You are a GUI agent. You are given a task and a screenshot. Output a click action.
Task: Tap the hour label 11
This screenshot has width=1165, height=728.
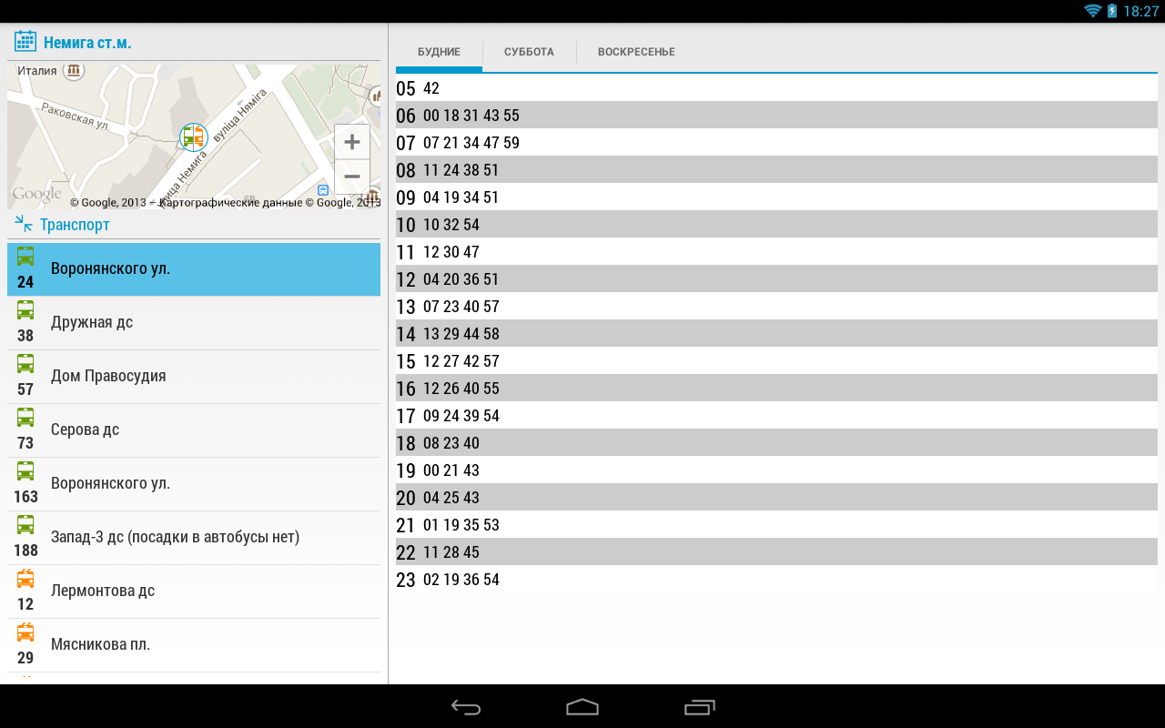tap(406, 252)
